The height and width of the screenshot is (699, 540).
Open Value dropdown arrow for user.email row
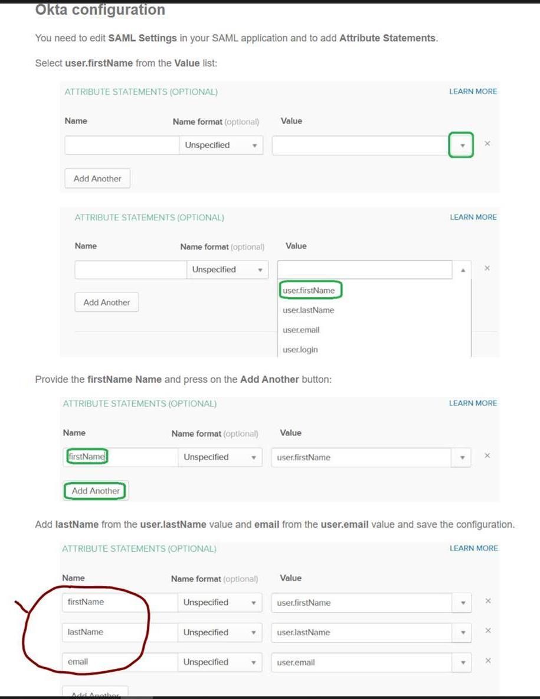coord(463,662)
